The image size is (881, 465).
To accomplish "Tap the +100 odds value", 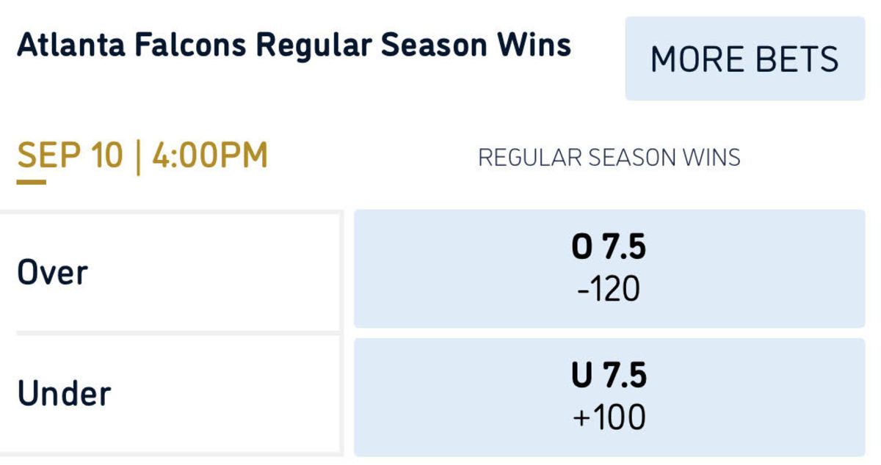I will [x=609, y=417].
